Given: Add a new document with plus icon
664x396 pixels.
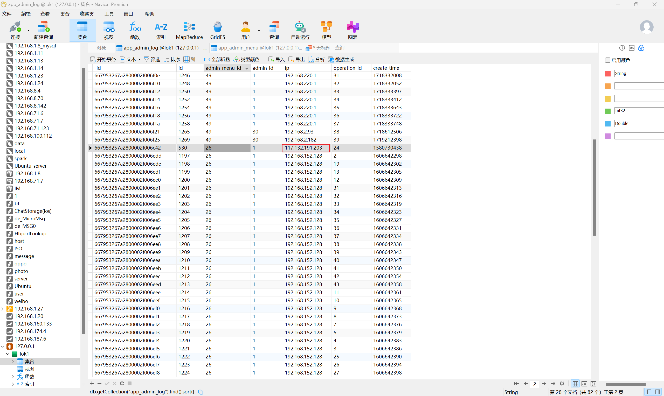Looking at the screenshot, I should pyautogui.click(x=92, y=384).
